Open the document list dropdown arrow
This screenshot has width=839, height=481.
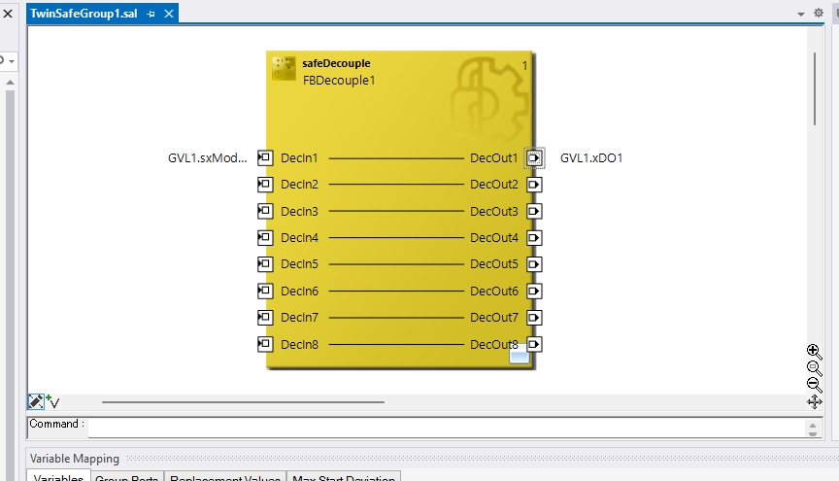coord(801,14)
